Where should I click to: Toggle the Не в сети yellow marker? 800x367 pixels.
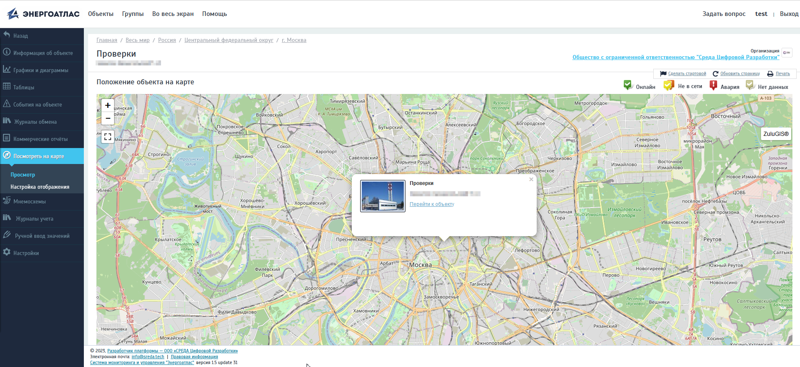(x=668, y=86)
